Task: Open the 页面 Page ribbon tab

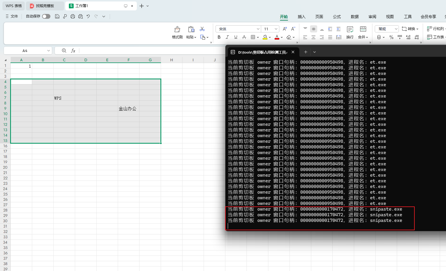Action: [319, 17]
